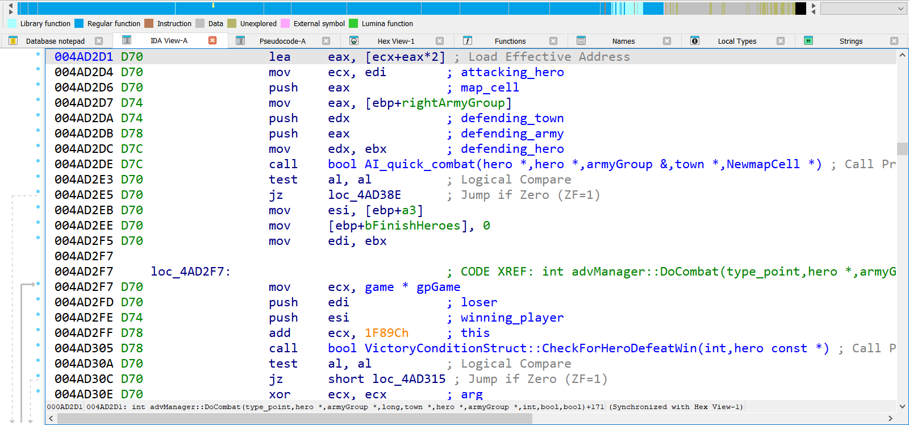Click the yellow position marker in navigation band
This screenshot has height=425, width=909.
pos(214,5)
